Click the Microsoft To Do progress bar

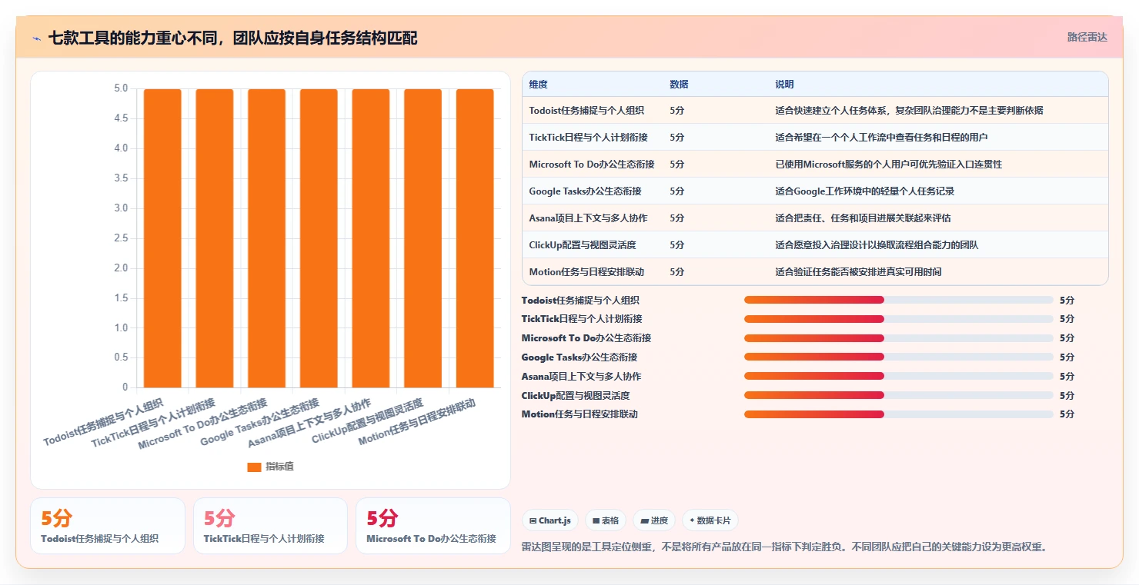click(898, 338)
